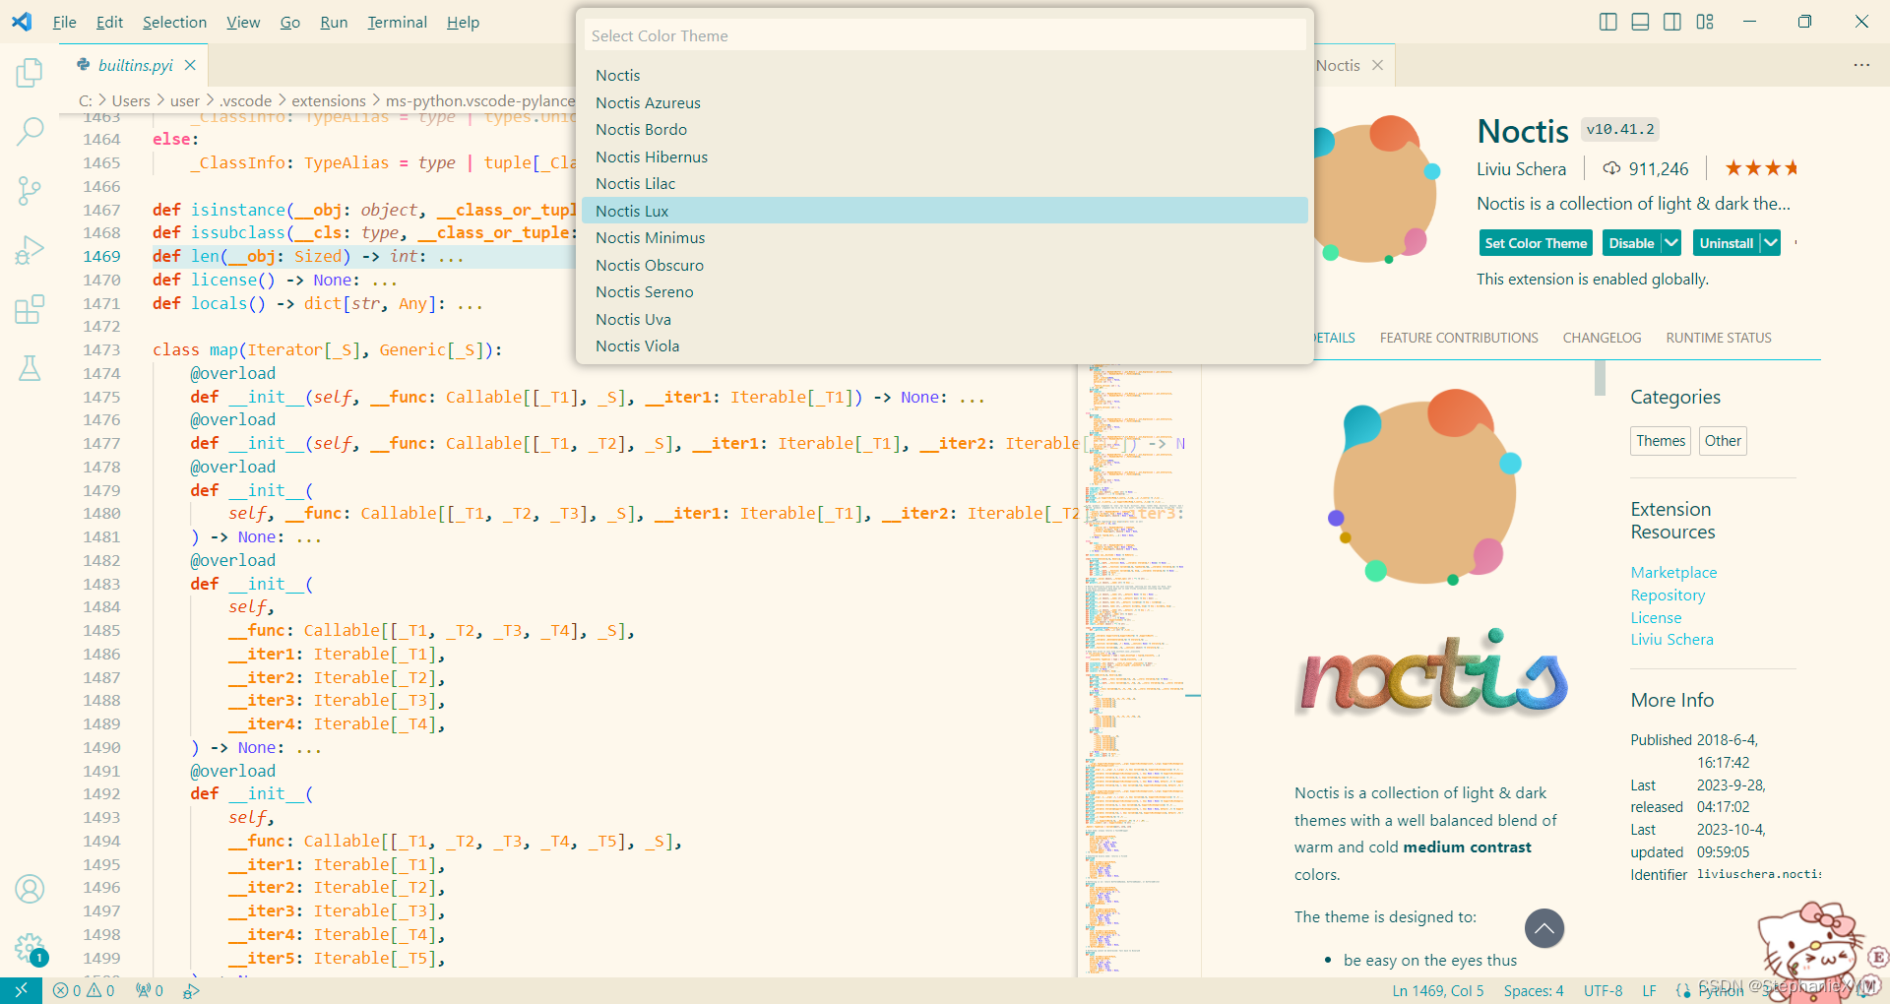Image resolution: width=1890 pixels, height=1004 pixels.
Task: Choose Noctis Azureus theme
Action: pyautogui.click(x=945, y=102)
